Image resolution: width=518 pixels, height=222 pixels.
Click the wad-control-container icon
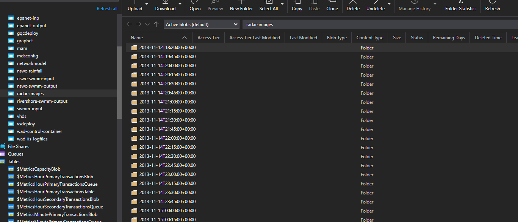11,131
